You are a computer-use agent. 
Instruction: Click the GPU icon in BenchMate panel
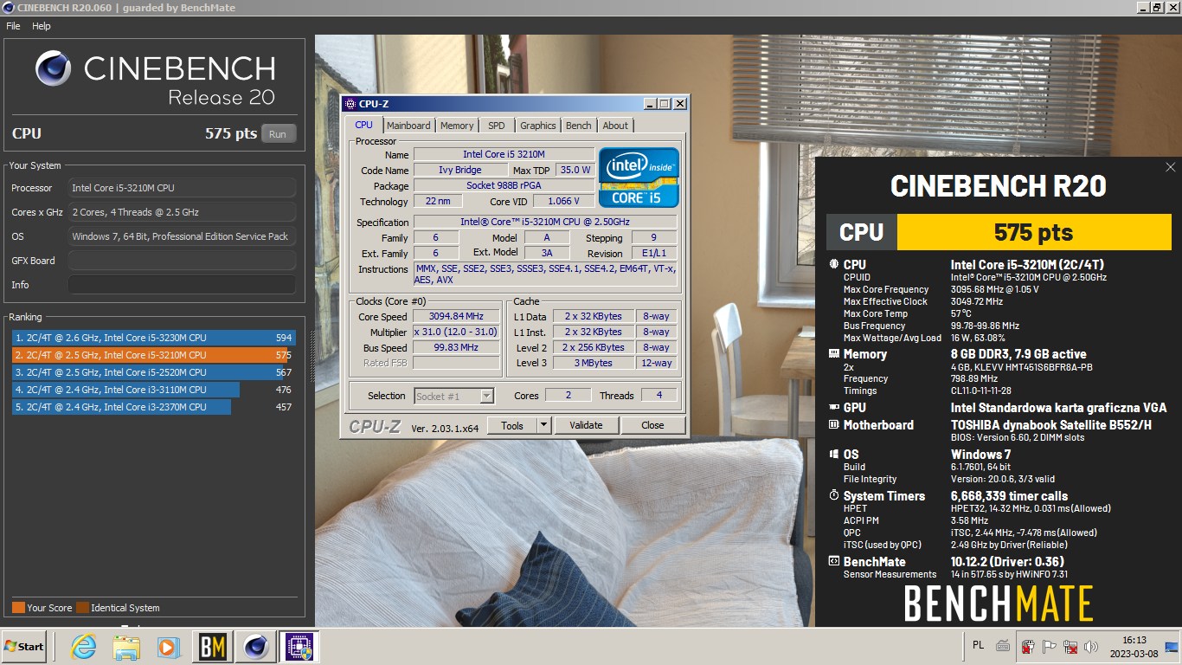coord(834,408)
